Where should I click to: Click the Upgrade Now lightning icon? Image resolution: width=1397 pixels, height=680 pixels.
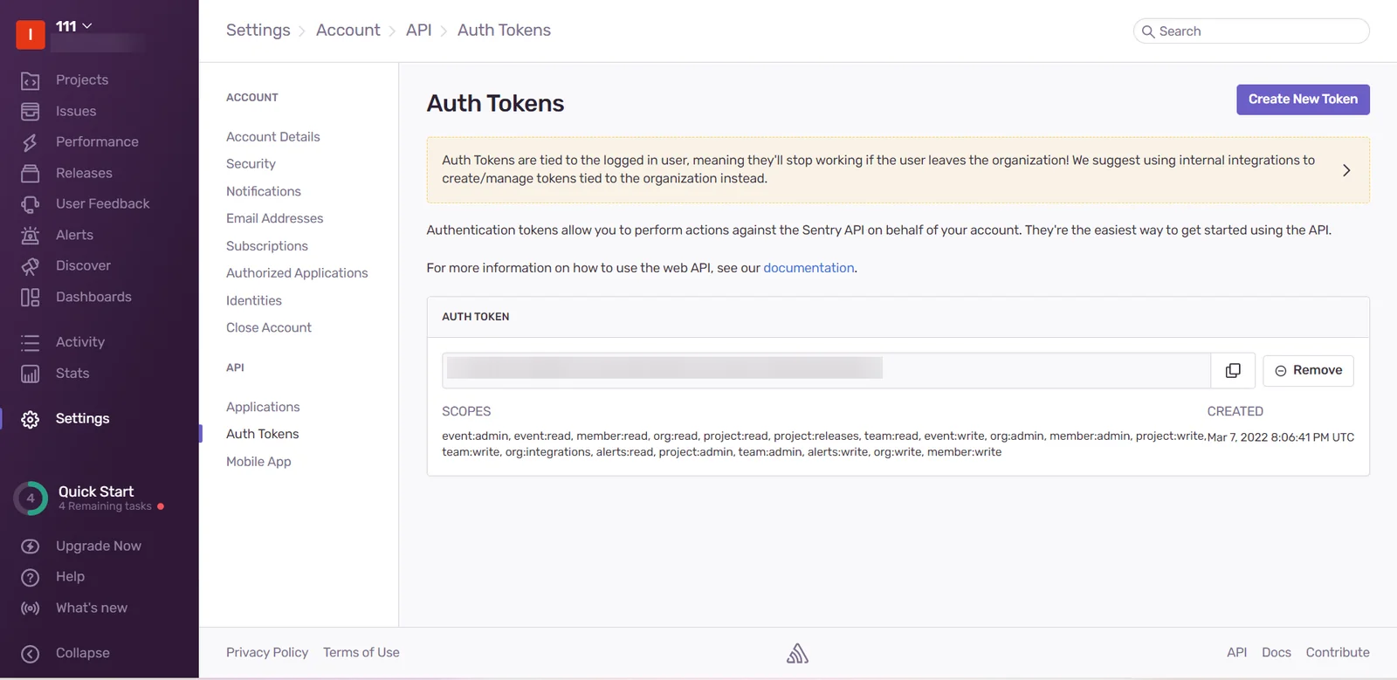(30, 546)
